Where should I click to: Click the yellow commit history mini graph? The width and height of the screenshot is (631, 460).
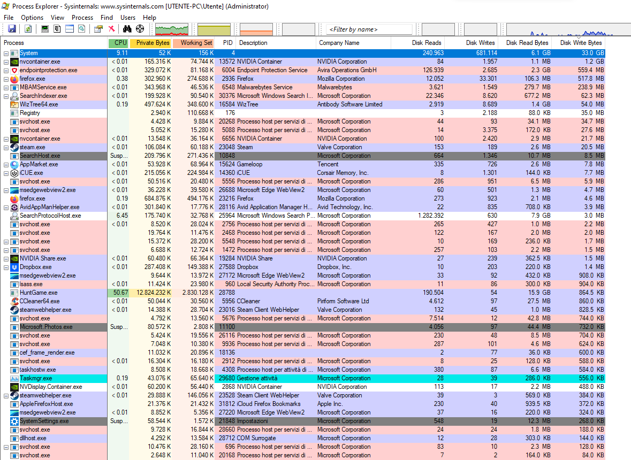coord(214,29)
